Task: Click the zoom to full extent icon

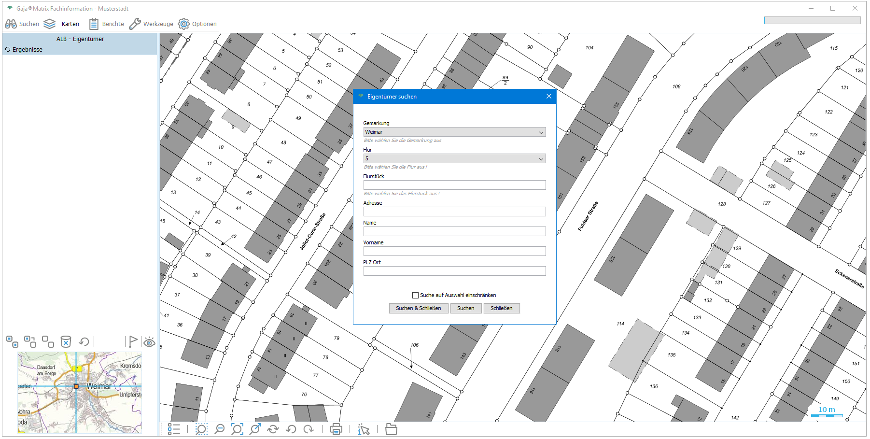Action: tap(237, 429)
